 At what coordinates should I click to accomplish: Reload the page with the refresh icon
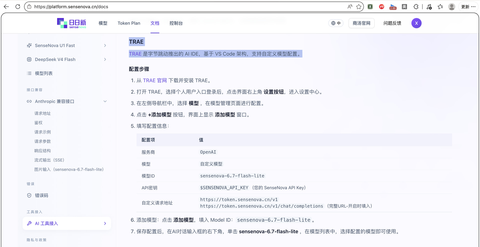pos(18,7)
